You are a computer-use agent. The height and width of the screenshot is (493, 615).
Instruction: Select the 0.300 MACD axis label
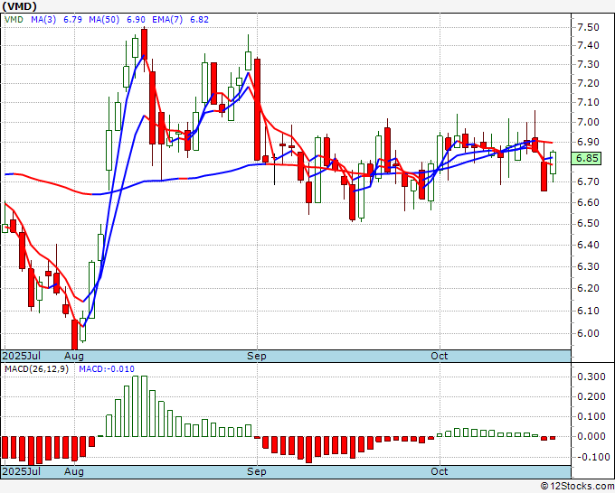(590, 377)
